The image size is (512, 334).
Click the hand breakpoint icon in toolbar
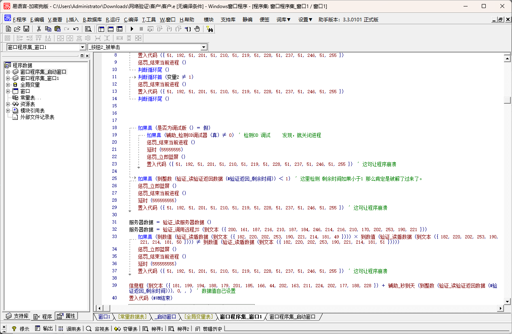[x=197, y=29]
